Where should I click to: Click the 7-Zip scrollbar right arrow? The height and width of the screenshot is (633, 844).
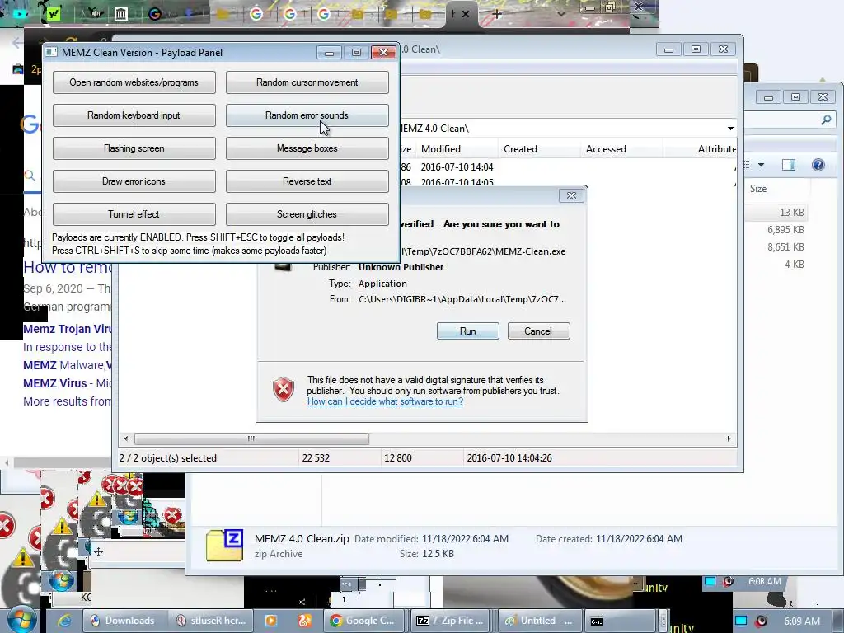click(729, 438)
